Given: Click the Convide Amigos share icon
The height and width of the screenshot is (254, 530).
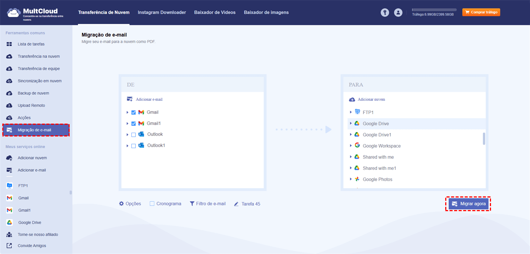Looking at the screenshot, I should 9,246.
